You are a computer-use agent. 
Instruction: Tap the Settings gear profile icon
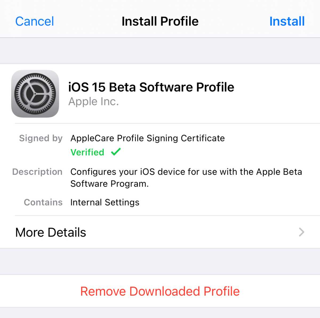click(35, 94)
